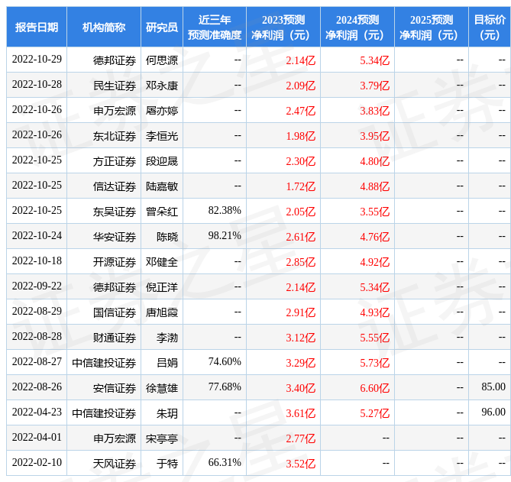Select date cell 2022-04-23

pyautogui.click(x=37, y=412)
